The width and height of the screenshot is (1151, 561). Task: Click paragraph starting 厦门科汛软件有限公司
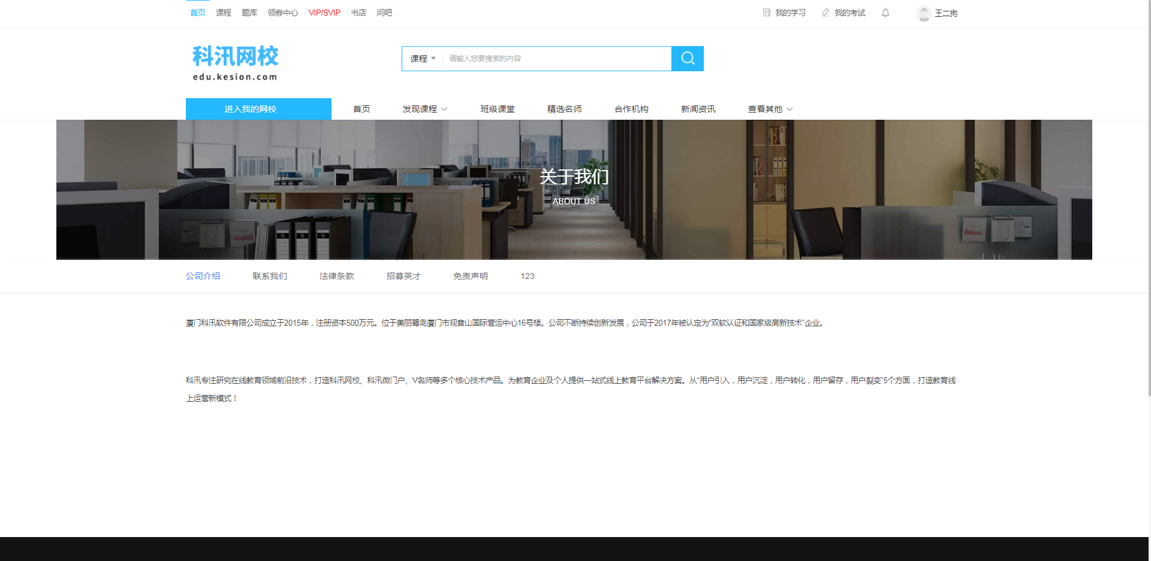[x=505, y=323]
